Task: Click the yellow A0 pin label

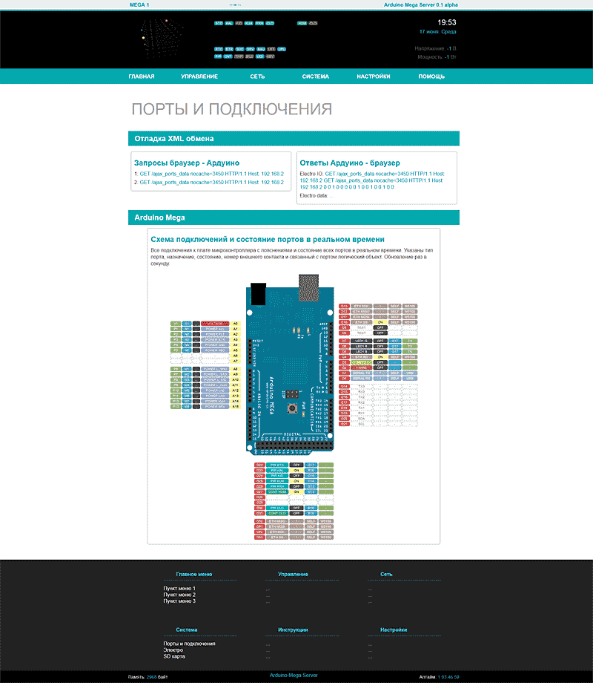Action: (236, 324)
